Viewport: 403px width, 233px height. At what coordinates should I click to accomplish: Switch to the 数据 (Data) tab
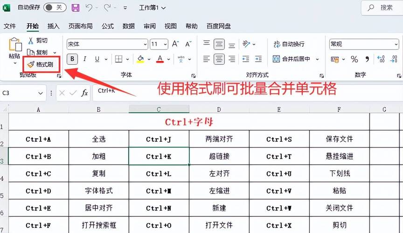tap(129, 26)
